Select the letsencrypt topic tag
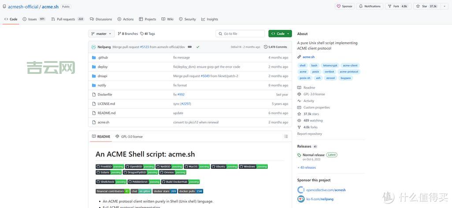The width and height of the screenshot is (452, 208). pyautogui.click(x=330, y=66)
